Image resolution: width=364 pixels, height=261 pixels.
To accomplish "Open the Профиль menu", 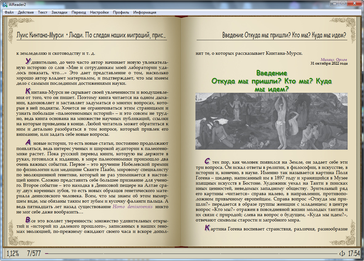I will point(121,12).
